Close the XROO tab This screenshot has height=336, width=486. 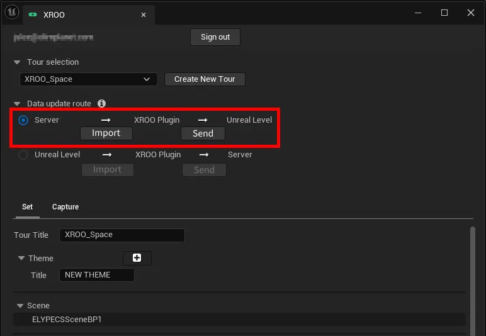[x=144, y=14]
